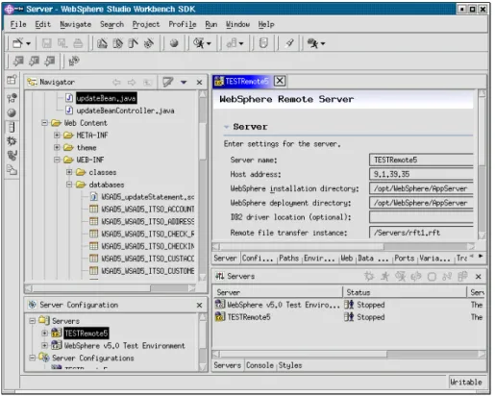Viewport: 495px width, 396px height.
Task: Click Start server running-man icon in Servers view
Action: (x=384, y=276)
